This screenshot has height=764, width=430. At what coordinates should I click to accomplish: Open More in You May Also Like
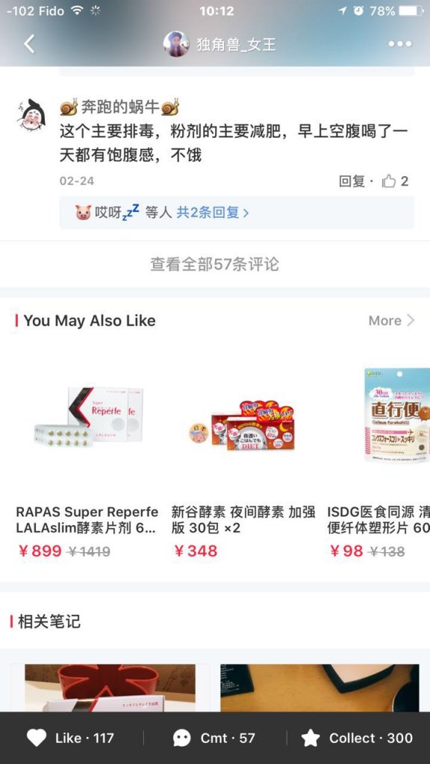(391, 321)
